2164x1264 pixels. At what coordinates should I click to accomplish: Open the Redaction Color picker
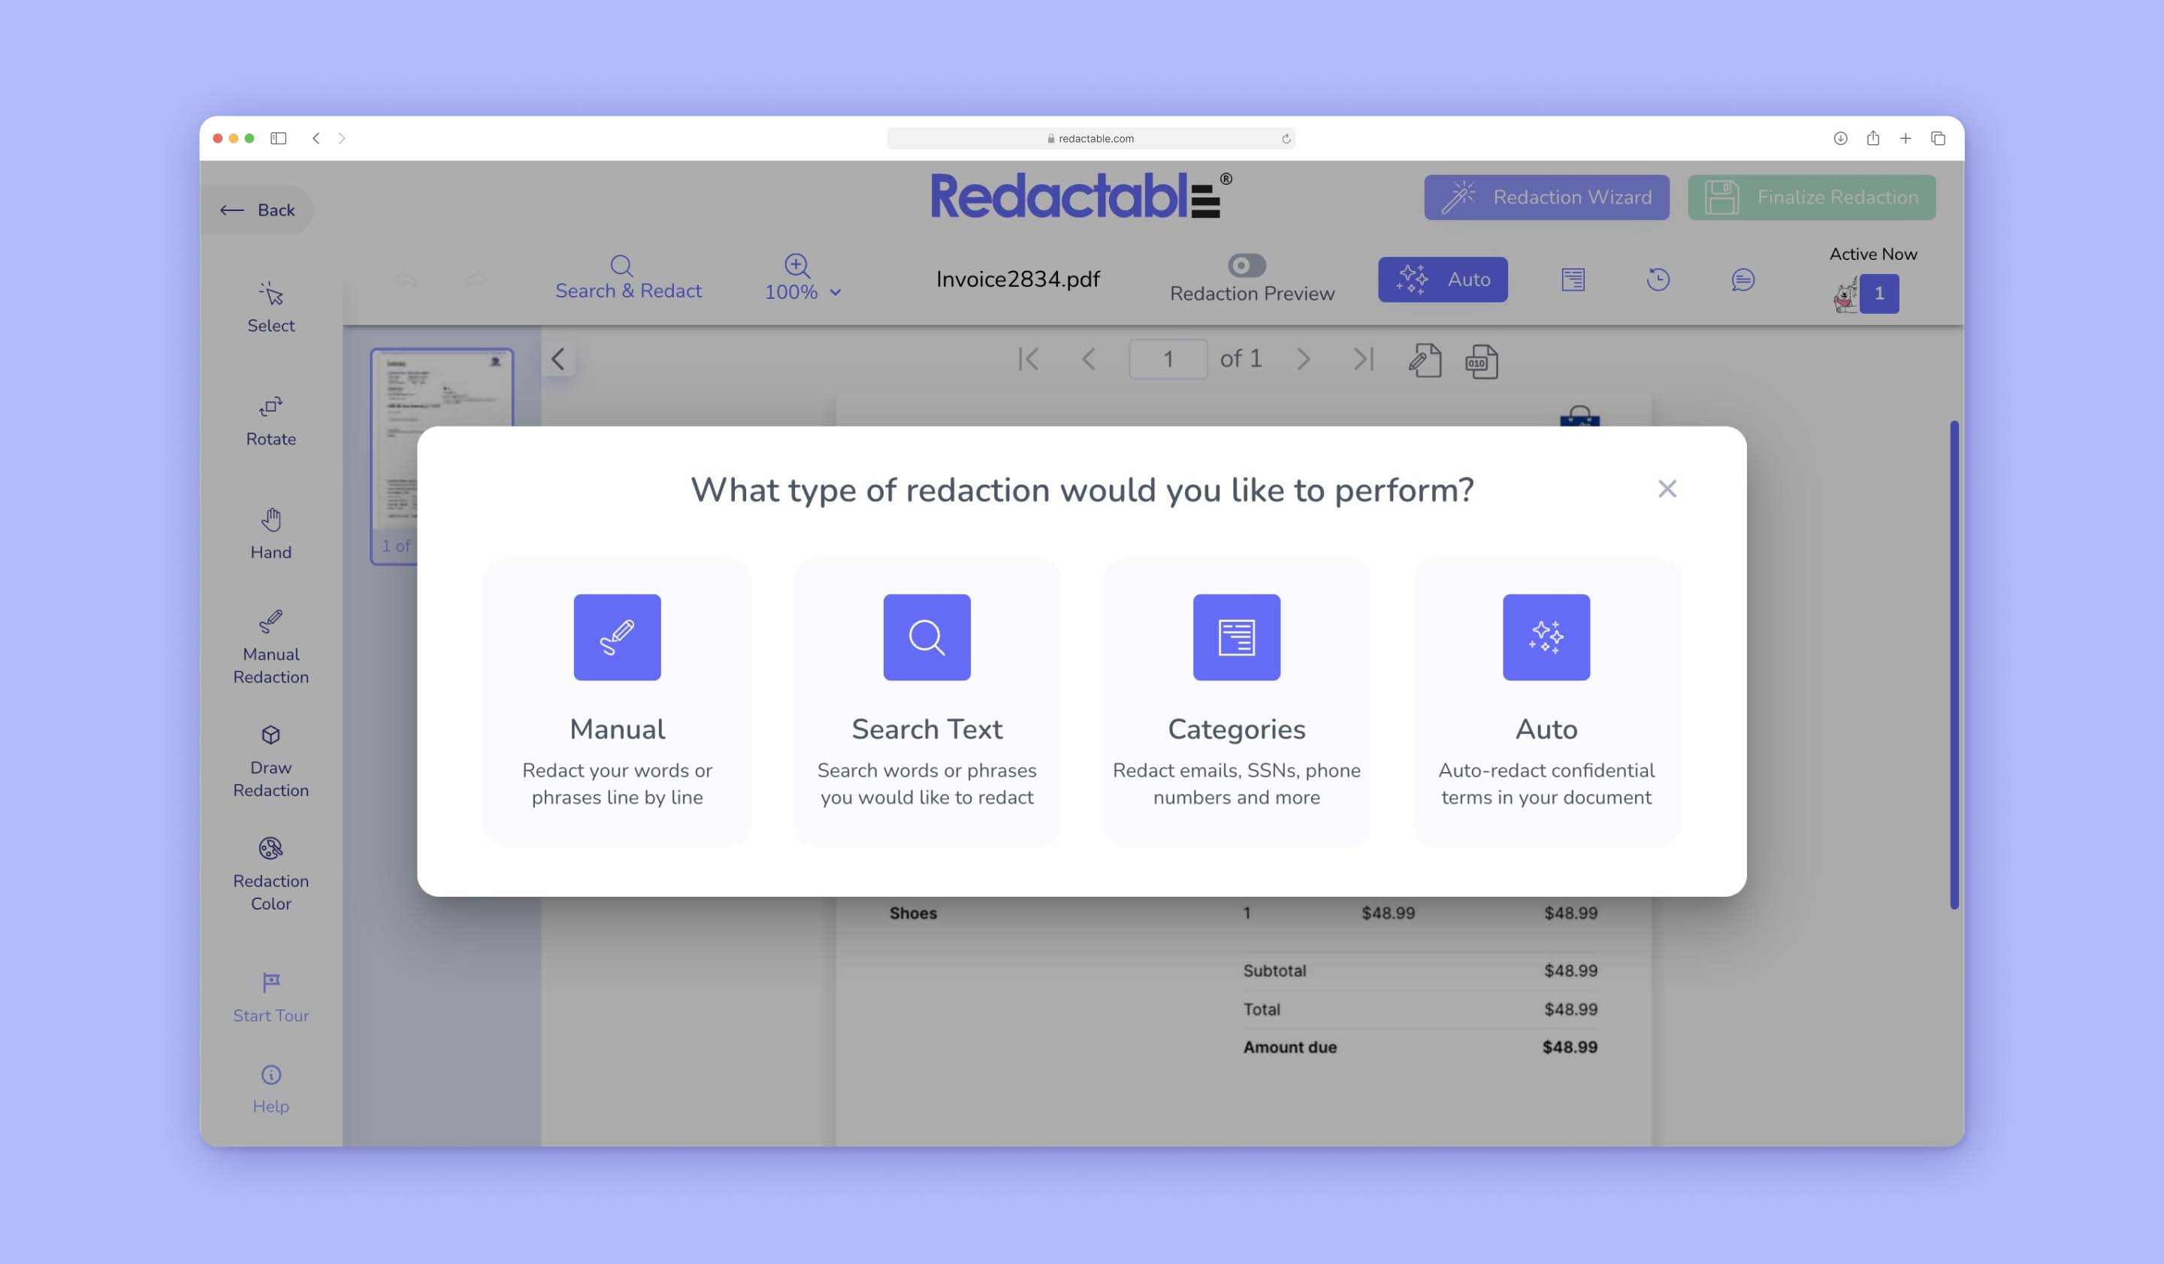271,873
